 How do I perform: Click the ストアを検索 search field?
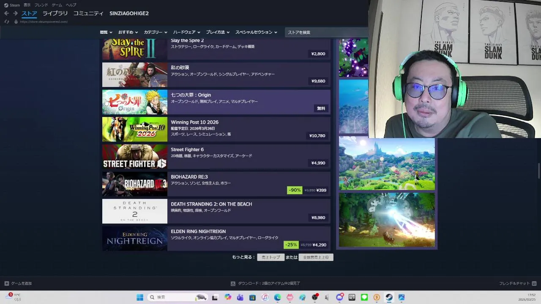click(x=327, y=32)
